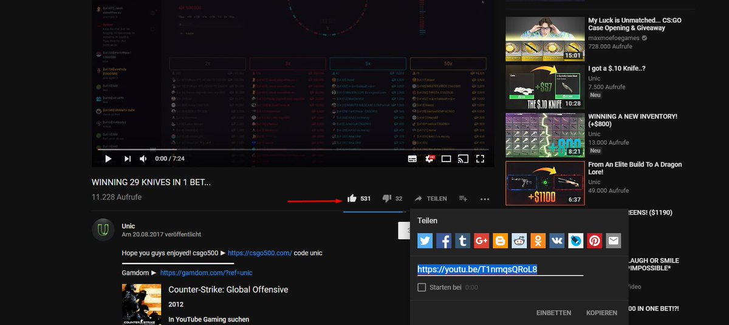
Task: Open the three-dot more actions menu
Action: (484, 199)
